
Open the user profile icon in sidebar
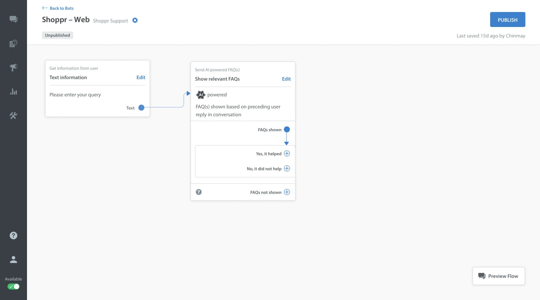(14, 259)
